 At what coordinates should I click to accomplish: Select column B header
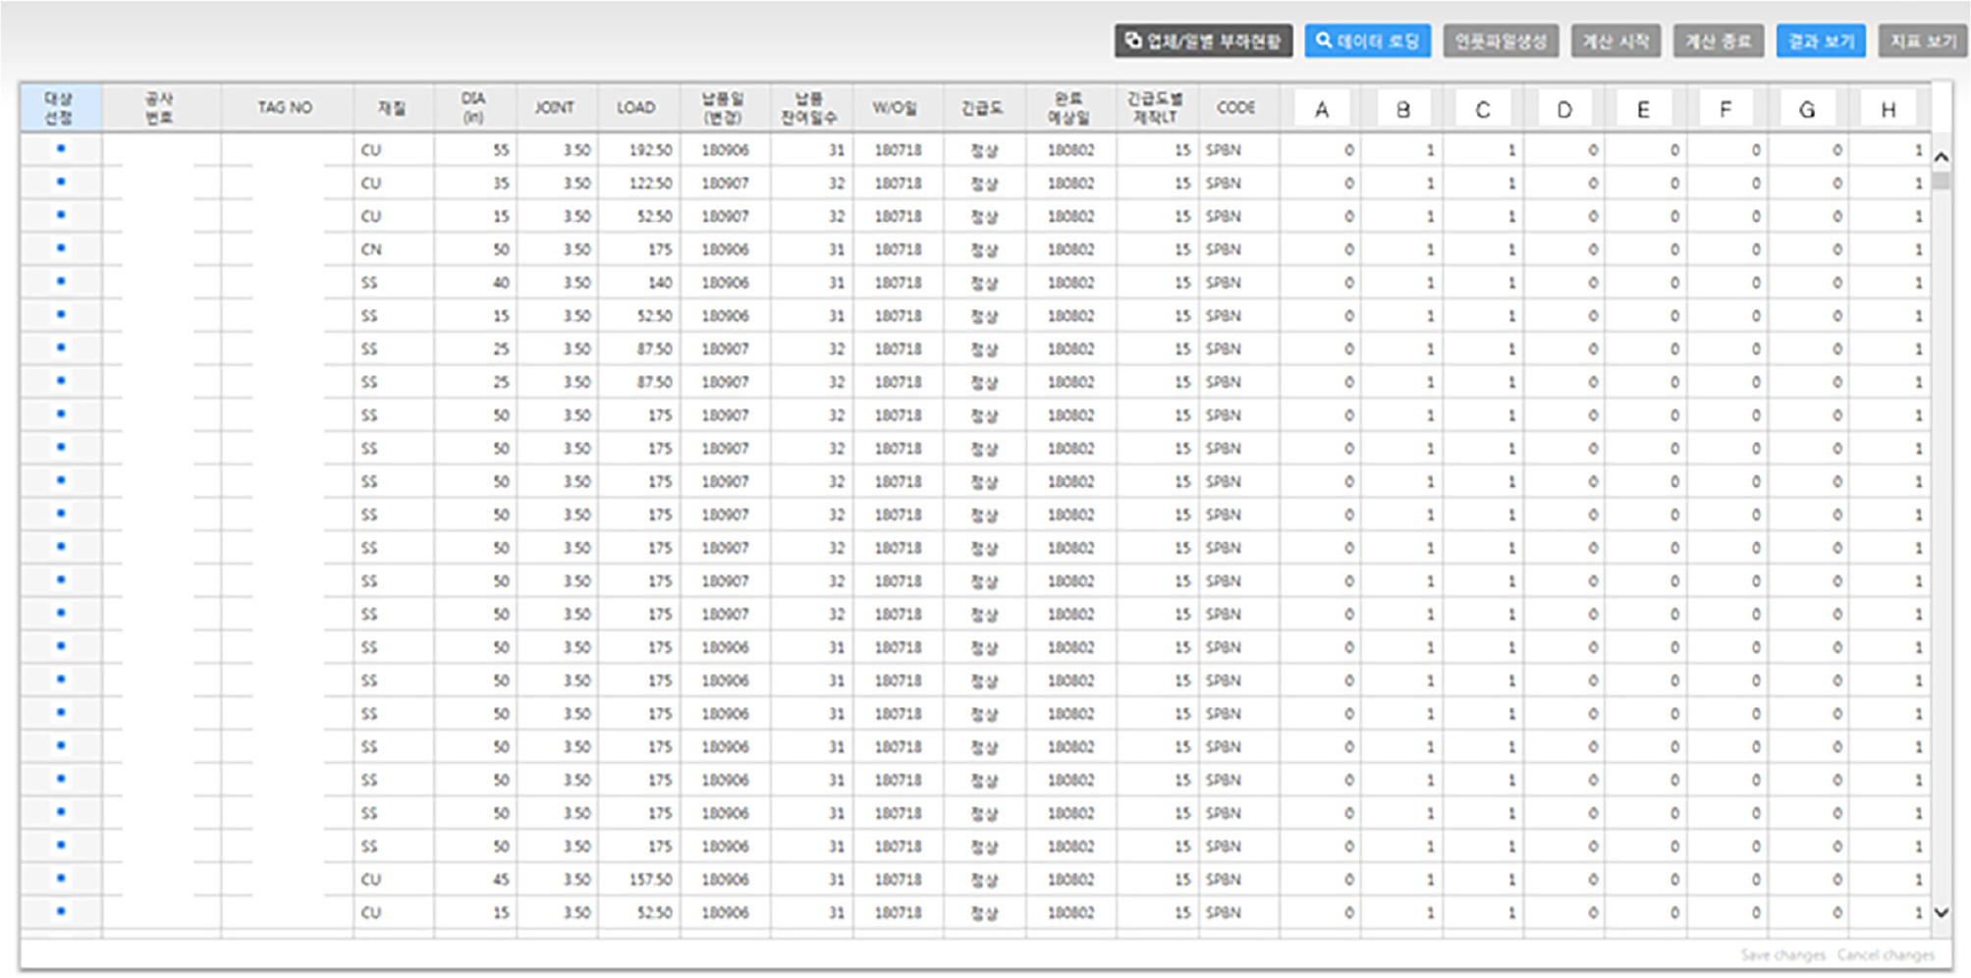tap(1403, 109)
